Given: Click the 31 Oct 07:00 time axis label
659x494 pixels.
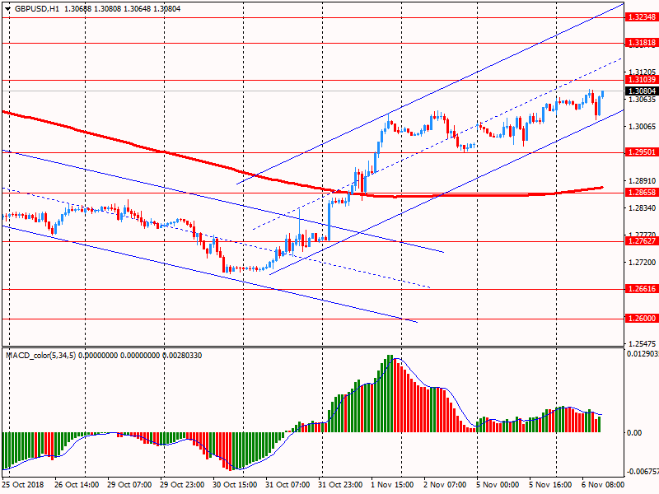Looking at the screenshot, I should [287, 484].
